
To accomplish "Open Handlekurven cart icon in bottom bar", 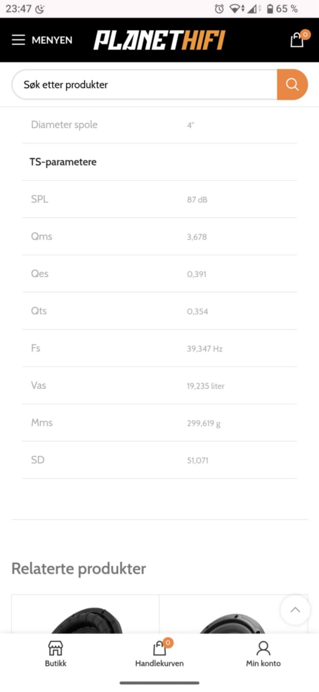I will tap(159, 648).
